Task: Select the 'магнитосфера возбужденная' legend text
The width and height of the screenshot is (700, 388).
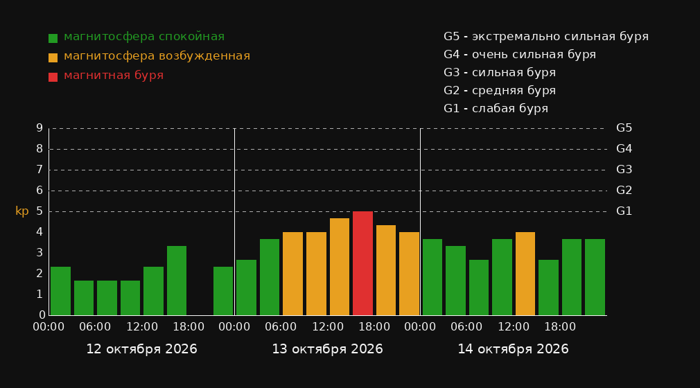Action: click(157, 56)
